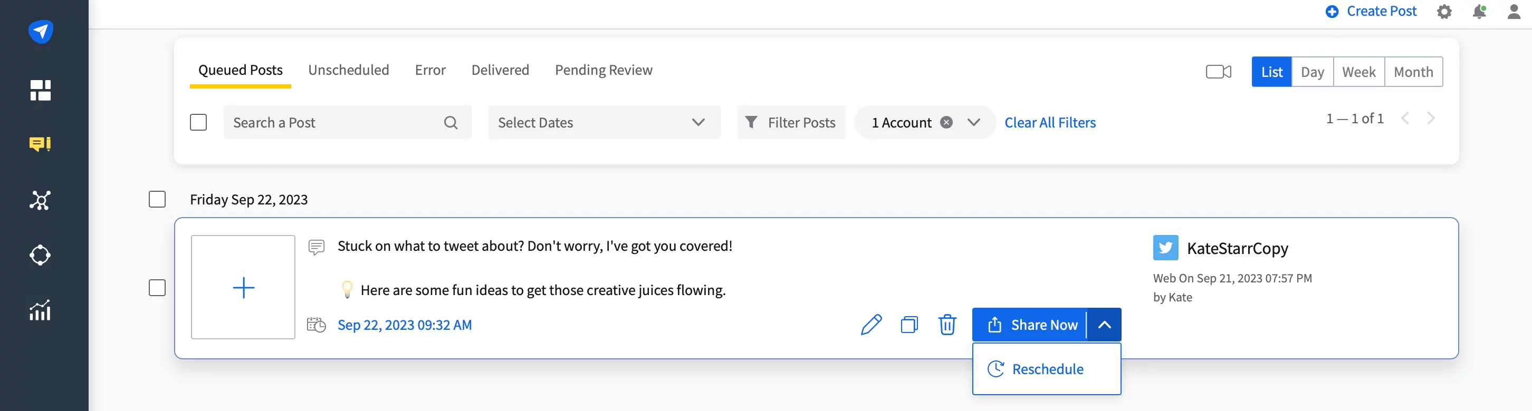Screen dimensions: 1532x411
Task: Tick the Friday Sep 22, 2023 checkbox
Action: 157,199
